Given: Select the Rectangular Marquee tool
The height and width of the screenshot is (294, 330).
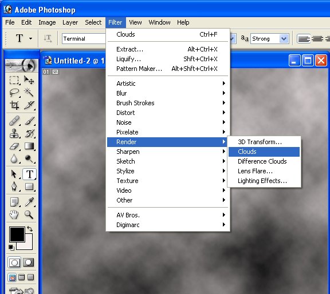Looking at the screenshot, I should (x=14, y=80).
